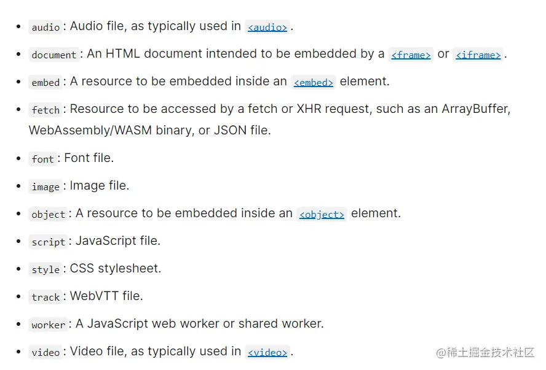Click the 'object' code label
Image resolution: width=546 pixels, height=370 pixels.
point(49,214)
